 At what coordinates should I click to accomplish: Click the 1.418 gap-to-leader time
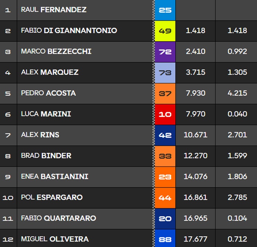pos(195,31)
